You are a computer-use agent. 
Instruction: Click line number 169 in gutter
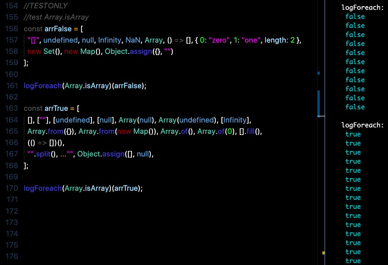tap(12, 177)
